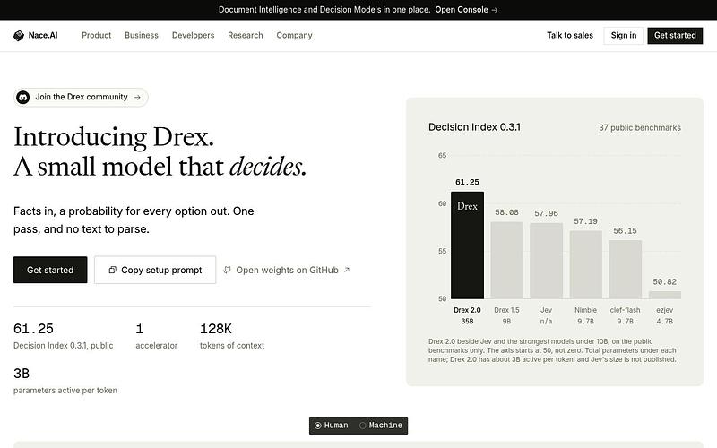This screenshot has width=717, height=448.
Task: Click the Drex 2.0 axis label
Action: pos(467,310)
